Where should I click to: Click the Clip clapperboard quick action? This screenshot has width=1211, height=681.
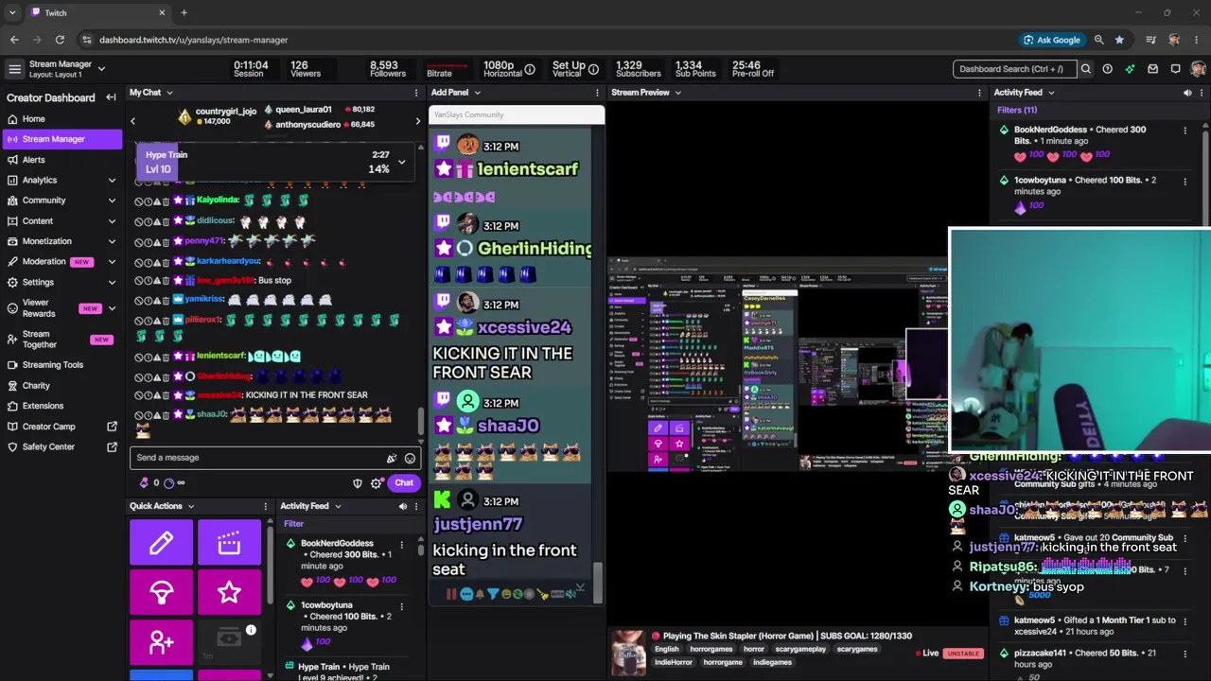[229, 542]
